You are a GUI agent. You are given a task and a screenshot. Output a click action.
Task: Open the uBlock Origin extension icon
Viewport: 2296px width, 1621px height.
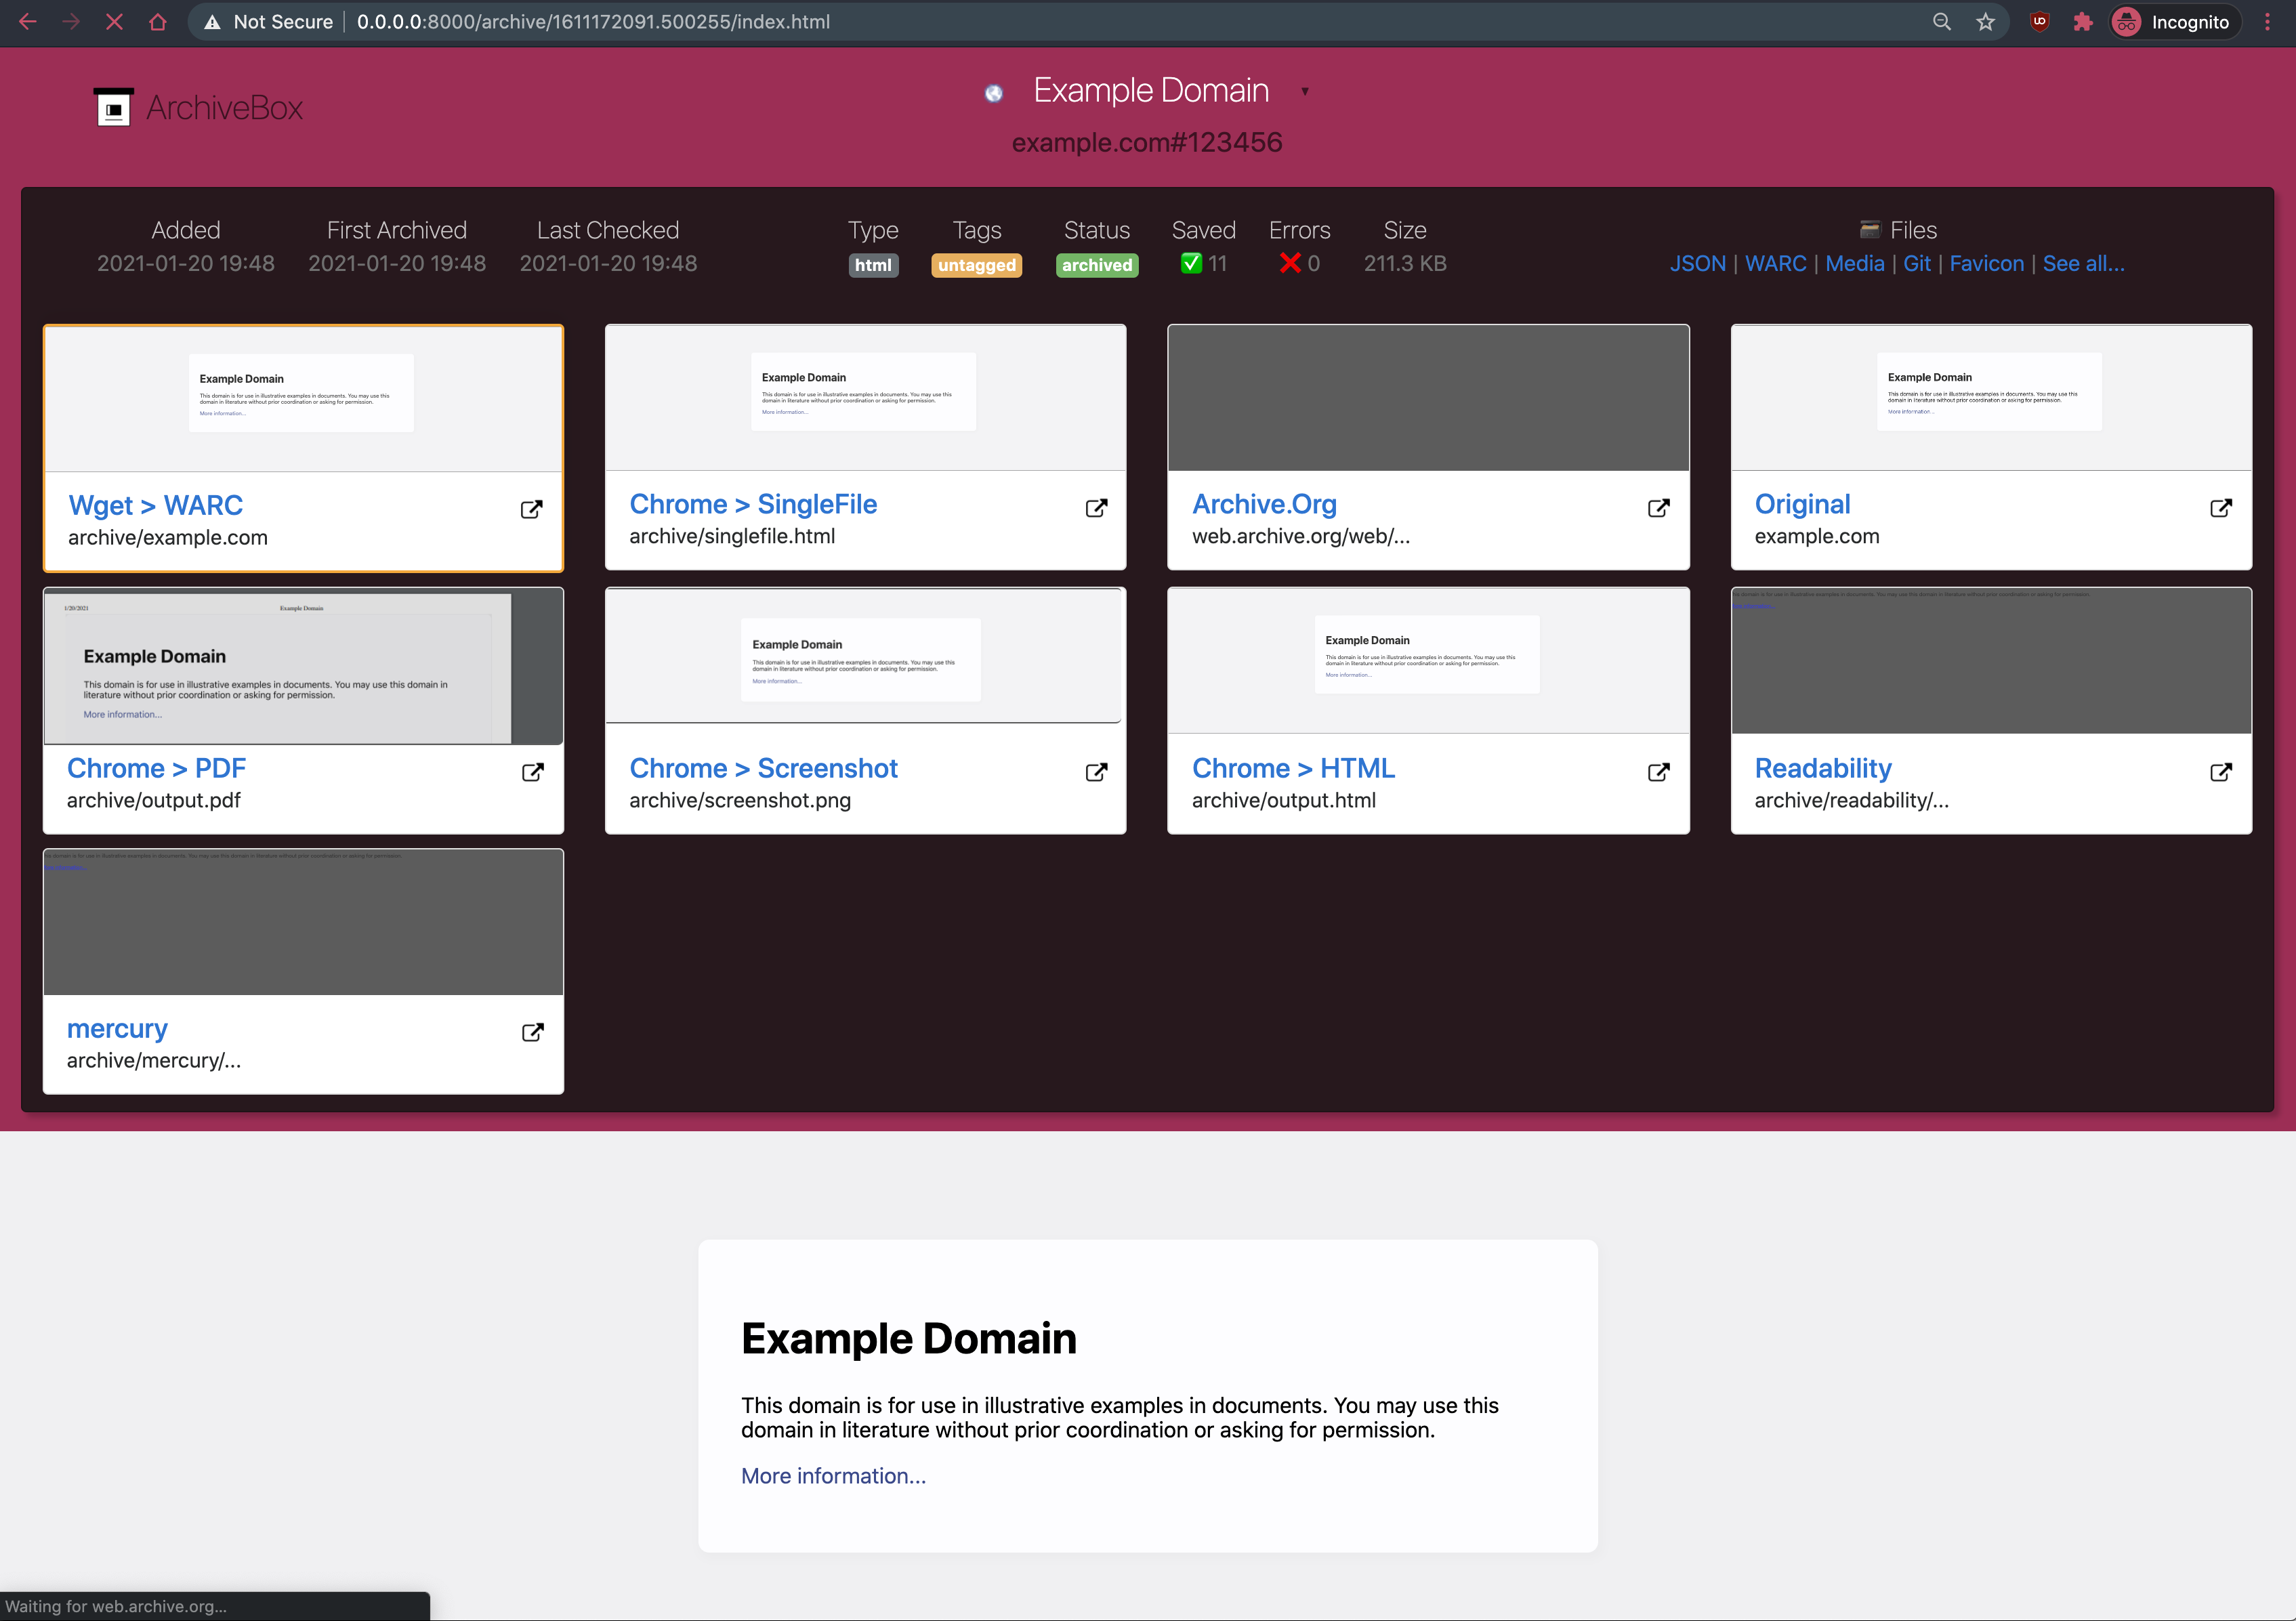[x=2039, y=22]
